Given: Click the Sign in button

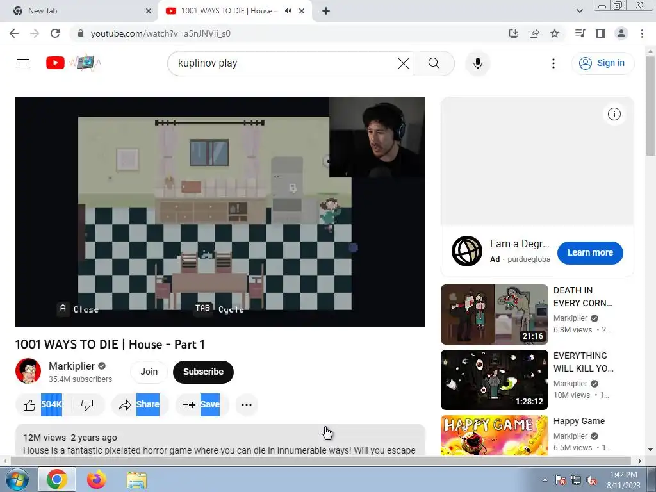Looking at the screenshot, I should pyautogui.click(x=602, y=63).
